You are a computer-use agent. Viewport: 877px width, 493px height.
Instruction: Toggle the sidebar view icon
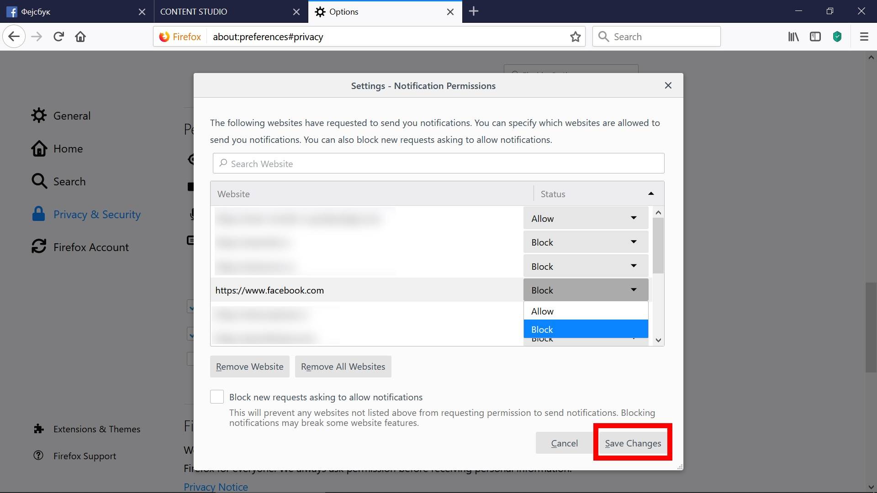point(815,37)
